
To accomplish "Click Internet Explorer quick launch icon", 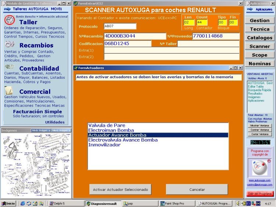I will 22,203.
